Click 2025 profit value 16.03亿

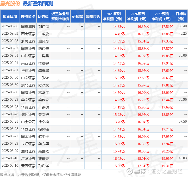point(119,159)
